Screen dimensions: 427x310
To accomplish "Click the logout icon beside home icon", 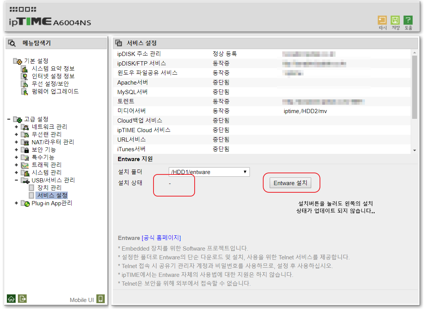I will (x=22, y=299).
